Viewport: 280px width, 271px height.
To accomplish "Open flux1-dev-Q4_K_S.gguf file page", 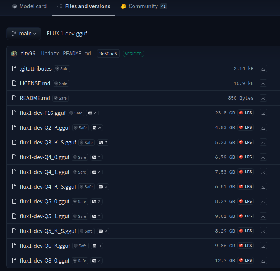I will tap(48, 187).
